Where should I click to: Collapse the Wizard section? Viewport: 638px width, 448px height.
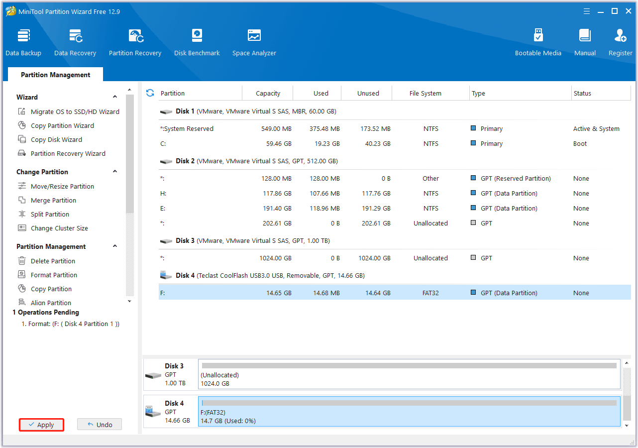(x=115, y=97)
